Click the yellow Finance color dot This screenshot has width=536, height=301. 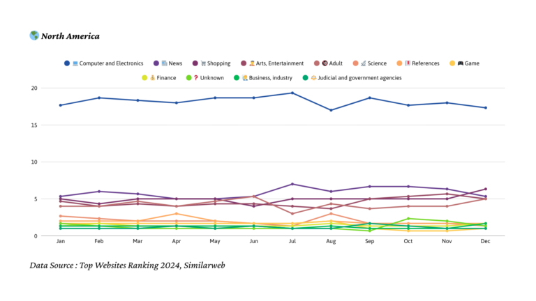144,78
